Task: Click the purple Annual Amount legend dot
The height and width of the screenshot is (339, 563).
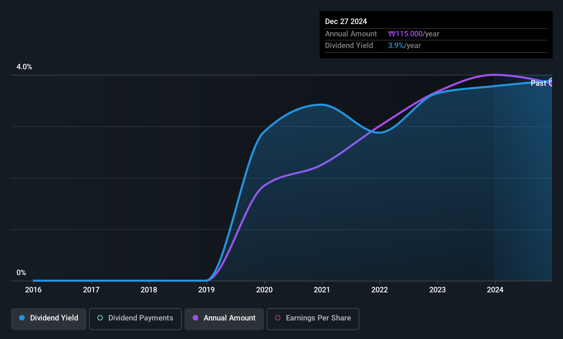Action: [x=195, y=318]
